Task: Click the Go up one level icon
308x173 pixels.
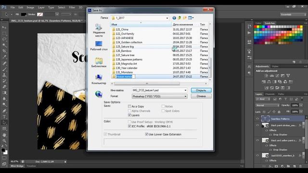Action: [180, 18]
